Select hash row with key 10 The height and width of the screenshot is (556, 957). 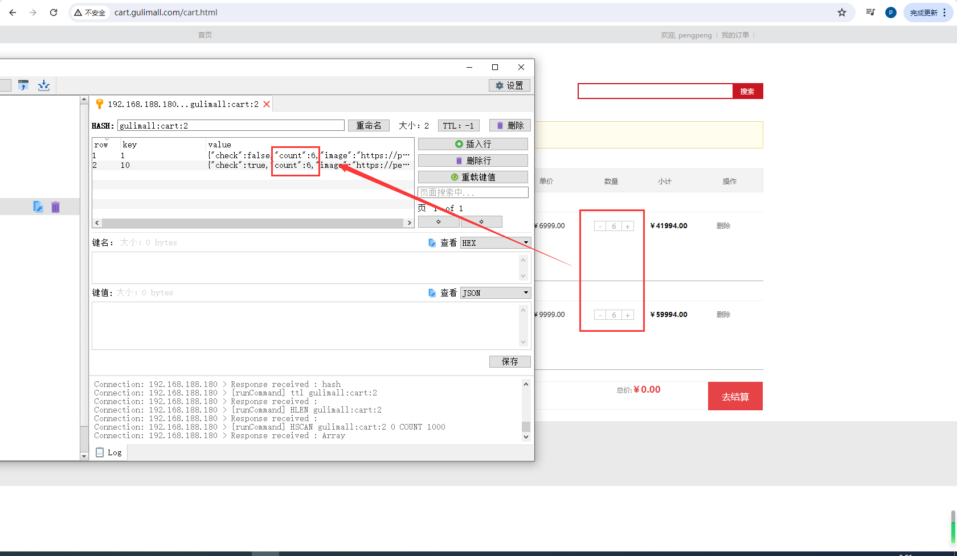tap(253, 165)
